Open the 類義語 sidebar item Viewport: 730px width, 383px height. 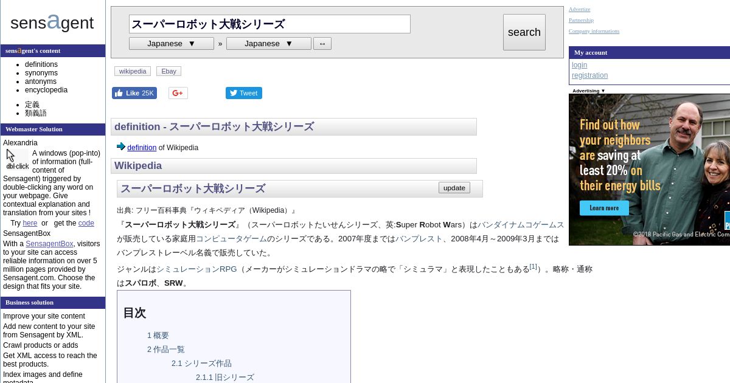tap(36, 113)
